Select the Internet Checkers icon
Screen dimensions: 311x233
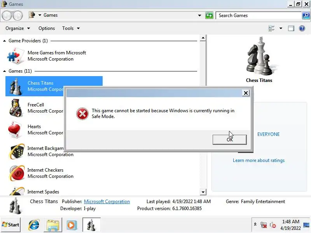point(16,173)
